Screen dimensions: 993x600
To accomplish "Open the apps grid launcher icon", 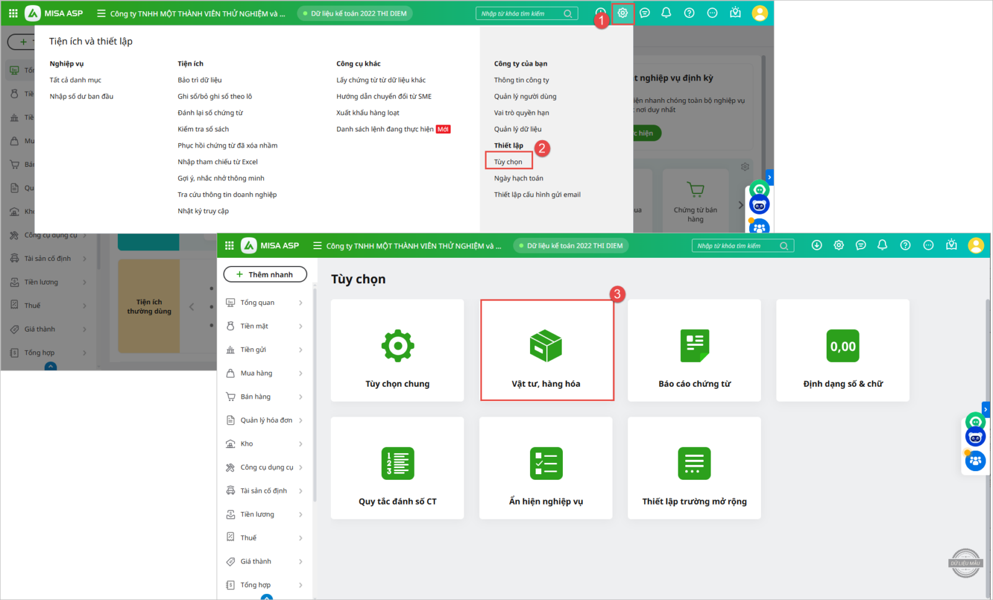I will [229, 245].
